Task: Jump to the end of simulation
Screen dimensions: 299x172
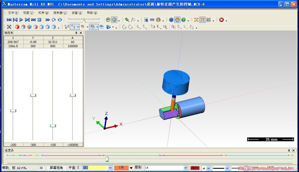Action: click(x=33, y=20)
